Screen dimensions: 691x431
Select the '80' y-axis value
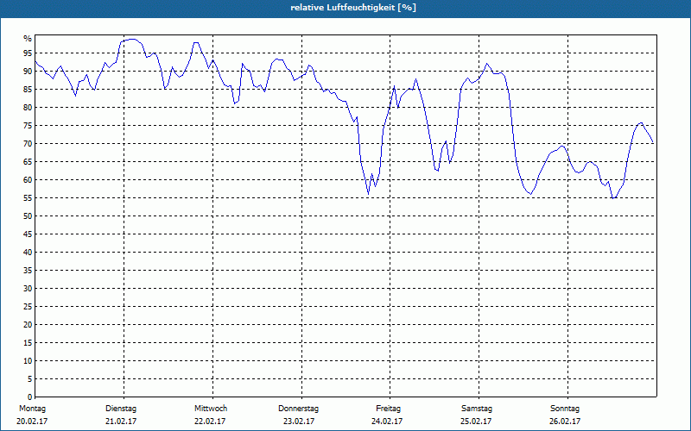click(28, 107)
